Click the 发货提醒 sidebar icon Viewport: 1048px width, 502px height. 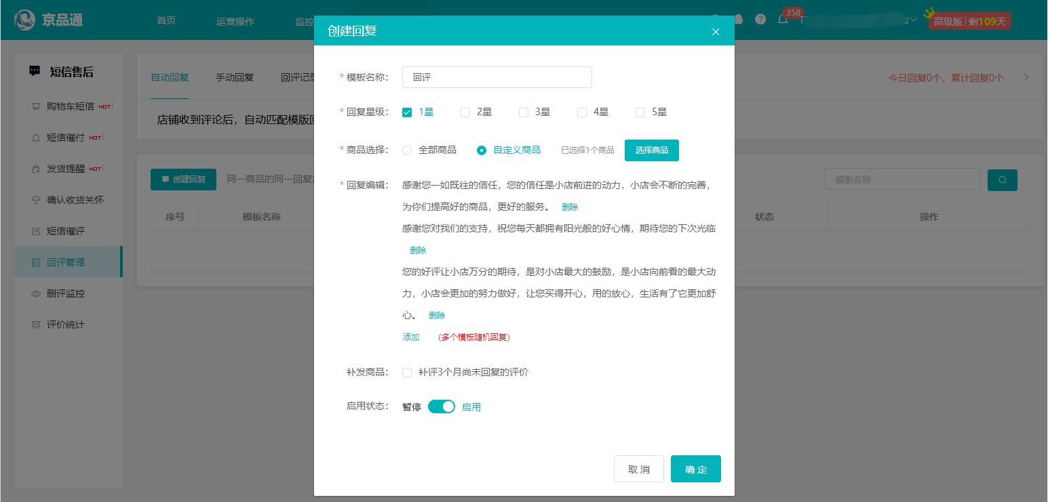[36, 169]
